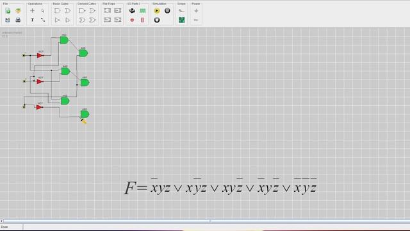Screen dimensions: 410x231
Task: Select the lower Power group icon
Action: pos(196,20)
